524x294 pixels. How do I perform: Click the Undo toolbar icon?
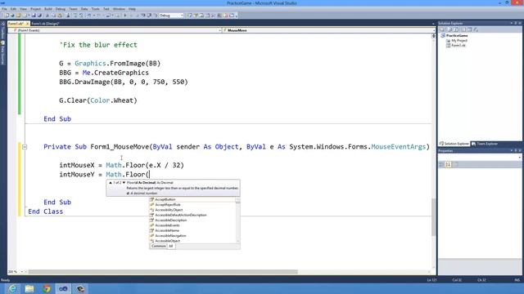(x=89, y=16)
